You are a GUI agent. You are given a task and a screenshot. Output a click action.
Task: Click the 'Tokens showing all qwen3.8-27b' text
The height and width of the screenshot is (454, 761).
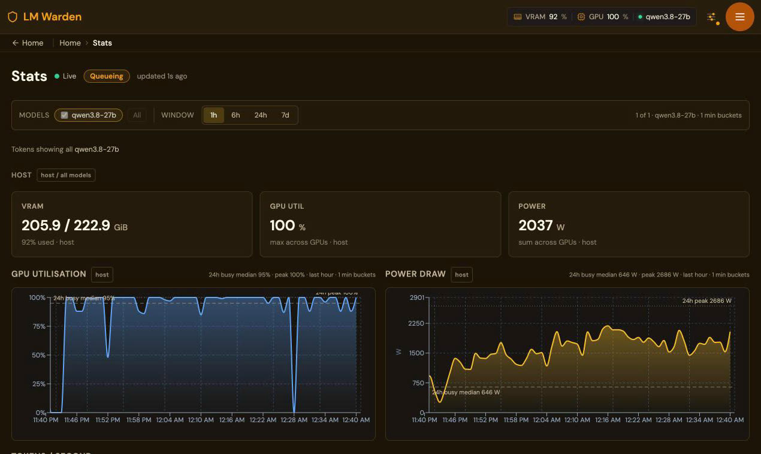coord(65,149)
